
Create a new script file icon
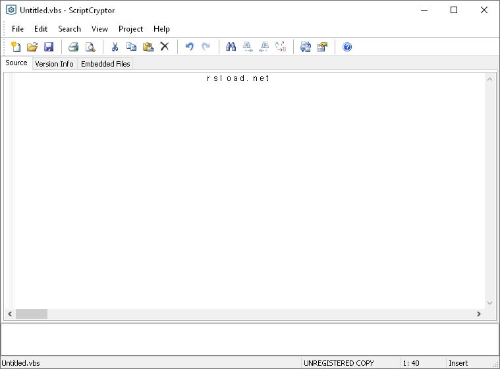16,47
